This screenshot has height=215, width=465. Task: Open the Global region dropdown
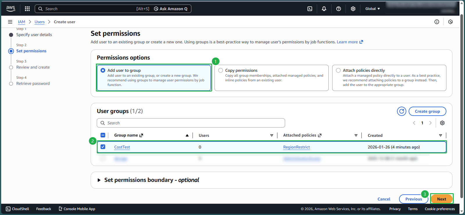point(373,9)
